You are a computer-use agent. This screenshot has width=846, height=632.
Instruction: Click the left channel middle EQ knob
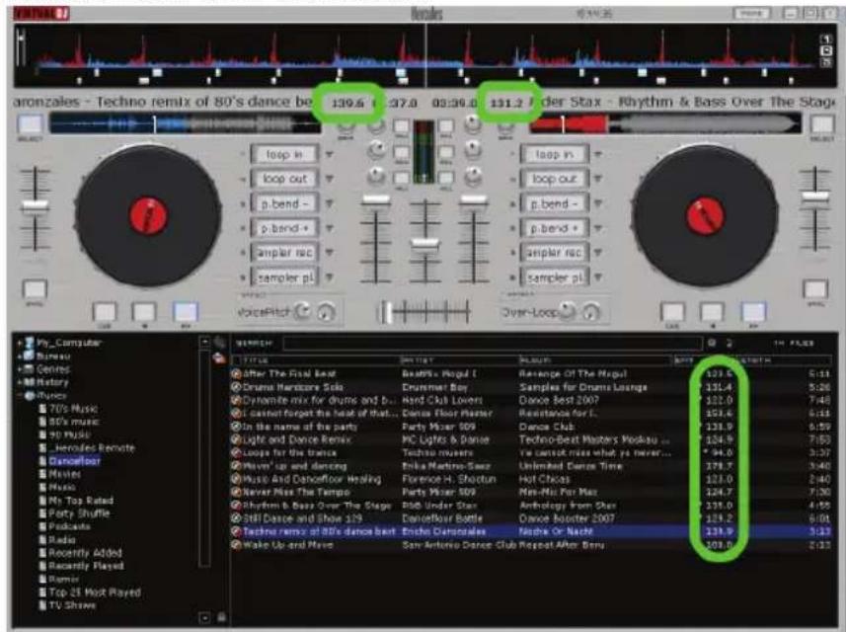[x=376, y=150]
